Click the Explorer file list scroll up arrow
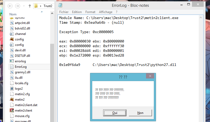This screenshot has height=122, width=210. point(52,13)
